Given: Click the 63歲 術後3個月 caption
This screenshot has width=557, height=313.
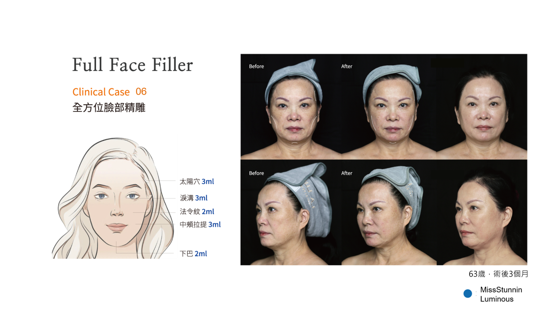Looking at the screenshot, I should [x=498, y=274].
